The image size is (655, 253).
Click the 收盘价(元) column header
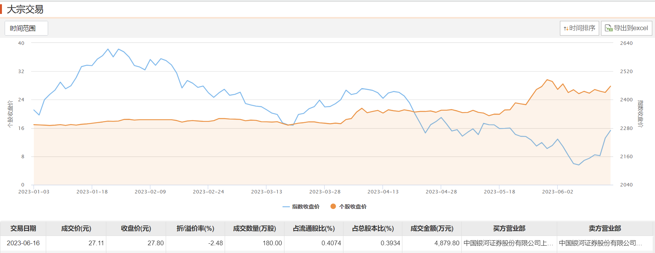[x=136, y=229]
